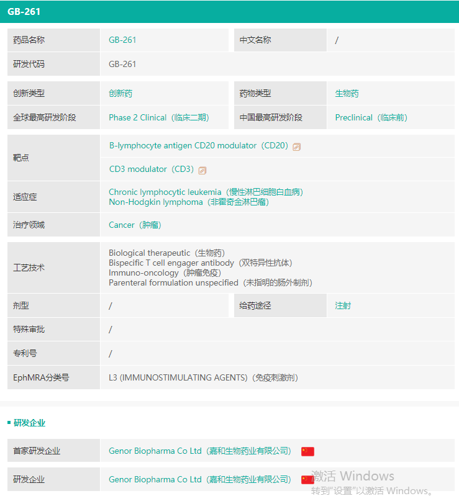This screenshot has height=496, width=459.
Task: Click the Cancer (肿瘤) therapy area link
Action: coord(135,225)
